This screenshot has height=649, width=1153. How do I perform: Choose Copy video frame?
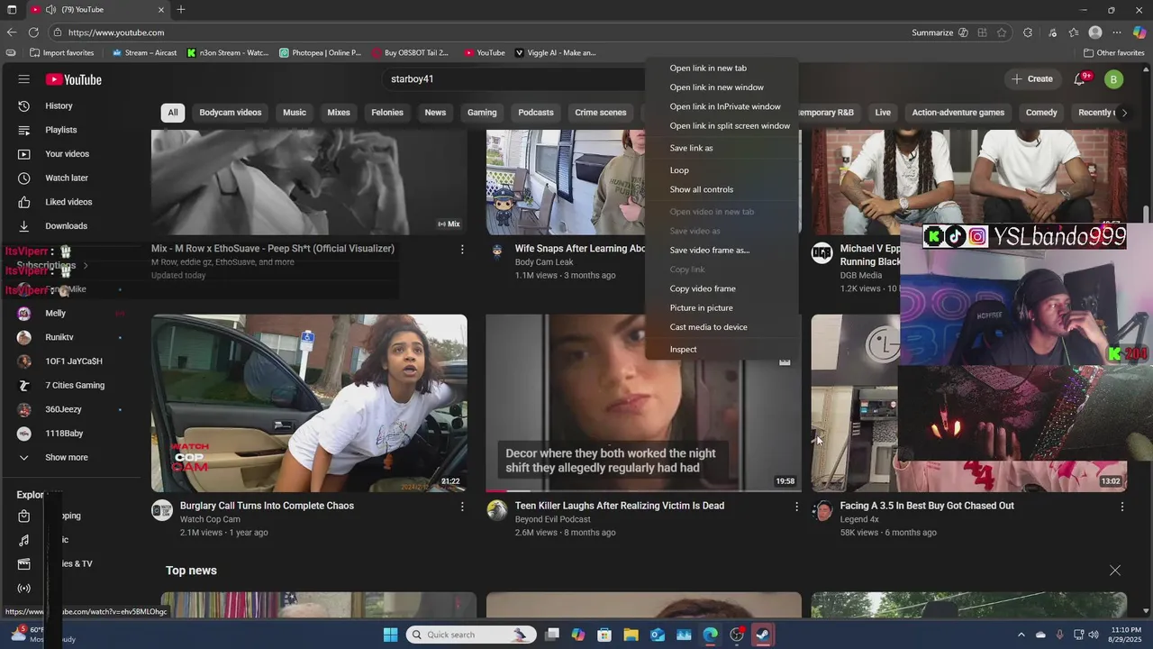click(x=703, y=288)
